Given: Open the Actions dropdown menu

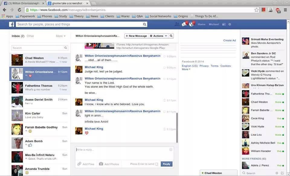Looking at the screenshot, I should click(159, 36).
